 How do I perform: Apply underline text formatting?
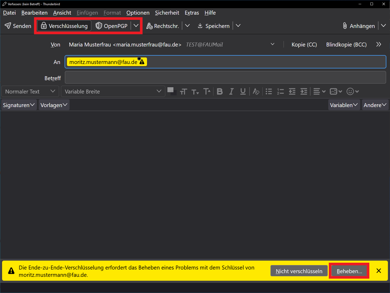(243, 91)
